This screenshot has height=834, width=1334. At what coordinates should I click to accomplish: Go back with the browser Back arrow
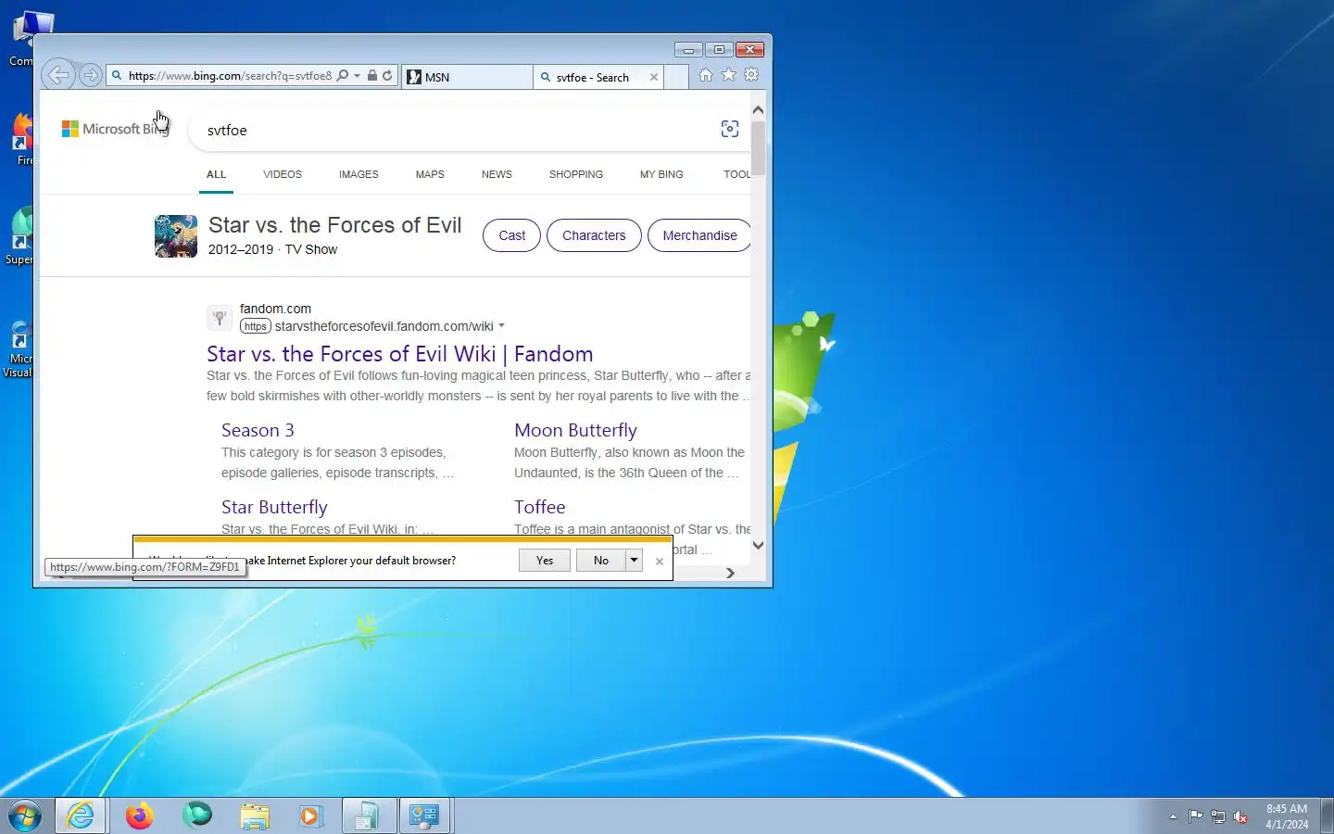(x=57, y=75)
